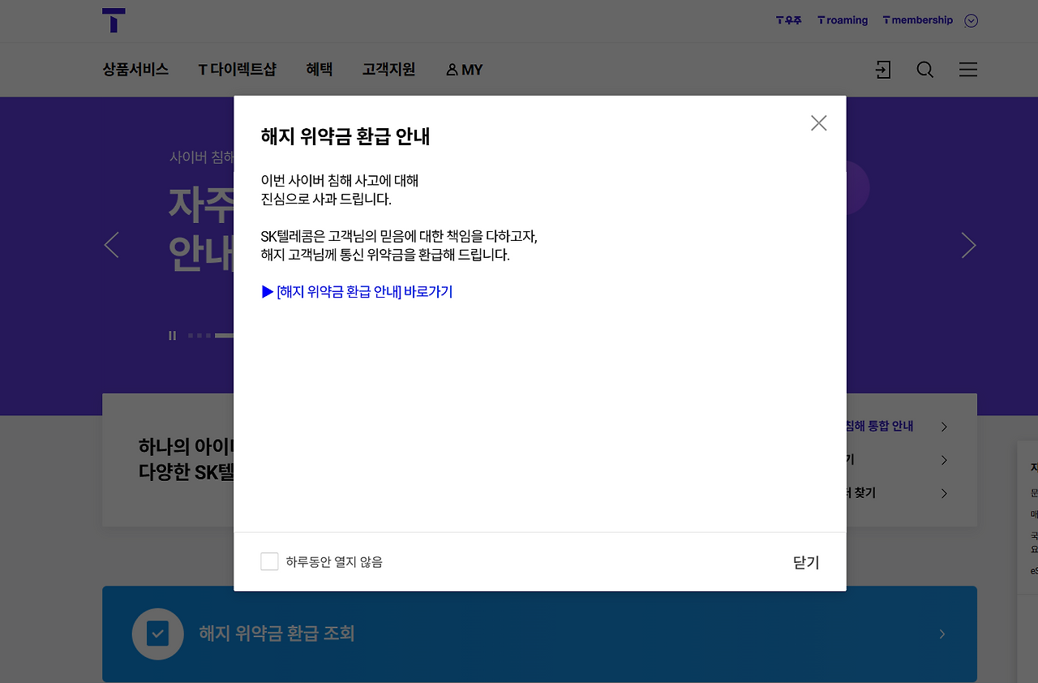Click the search magnifier icon
This screenshot has width=1038, height=683.
click(925, 70)
